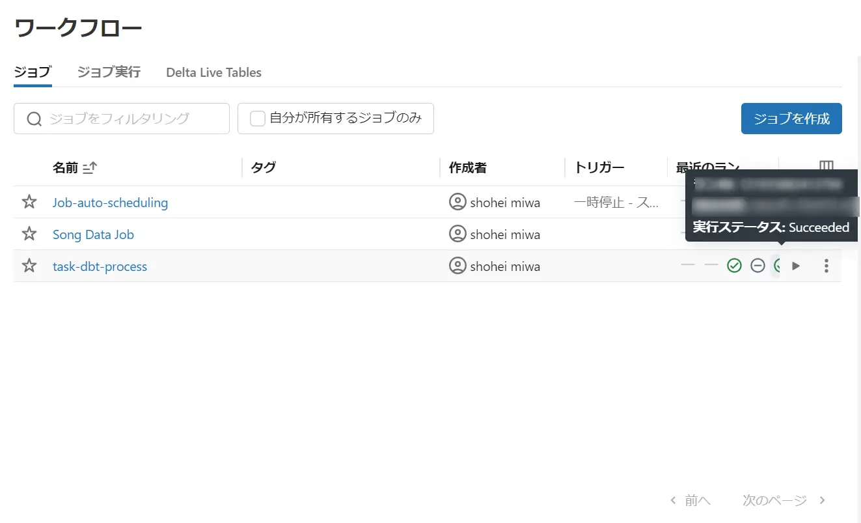
Task: Click the タグ column header
Action: pyautogui.click(x=264, y=168)
